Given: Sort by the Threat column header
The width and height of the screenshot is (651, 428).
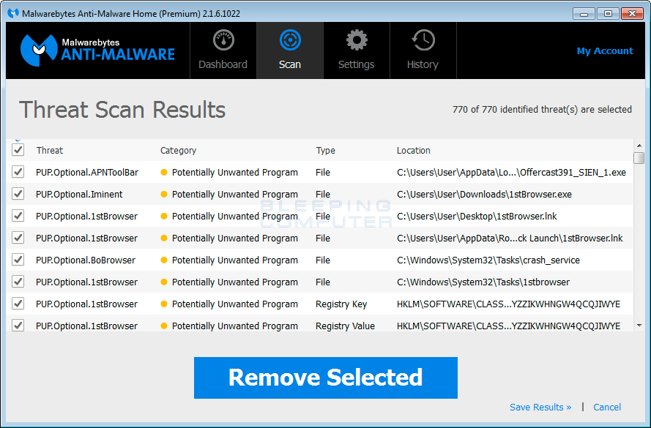Looking at the screenshot, I should click(x=49, y=151).
